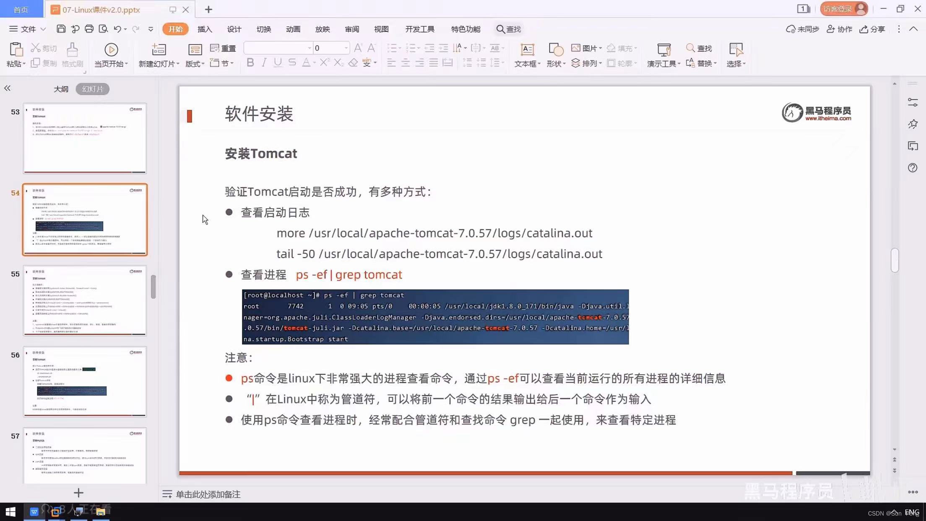Click the Save icon in quick access toolbar

click(x=61, y=29)
